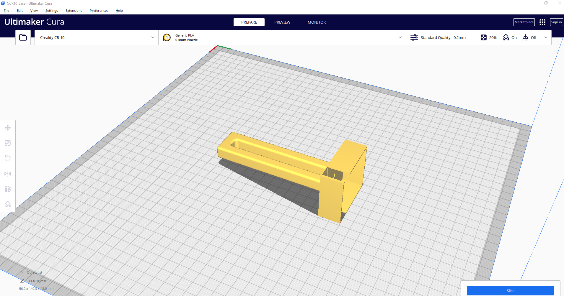564x296 pixels.
Task: Click the 56.0 x 140.3 x 48.0 mm dimensions text
Action: (36, 289)
